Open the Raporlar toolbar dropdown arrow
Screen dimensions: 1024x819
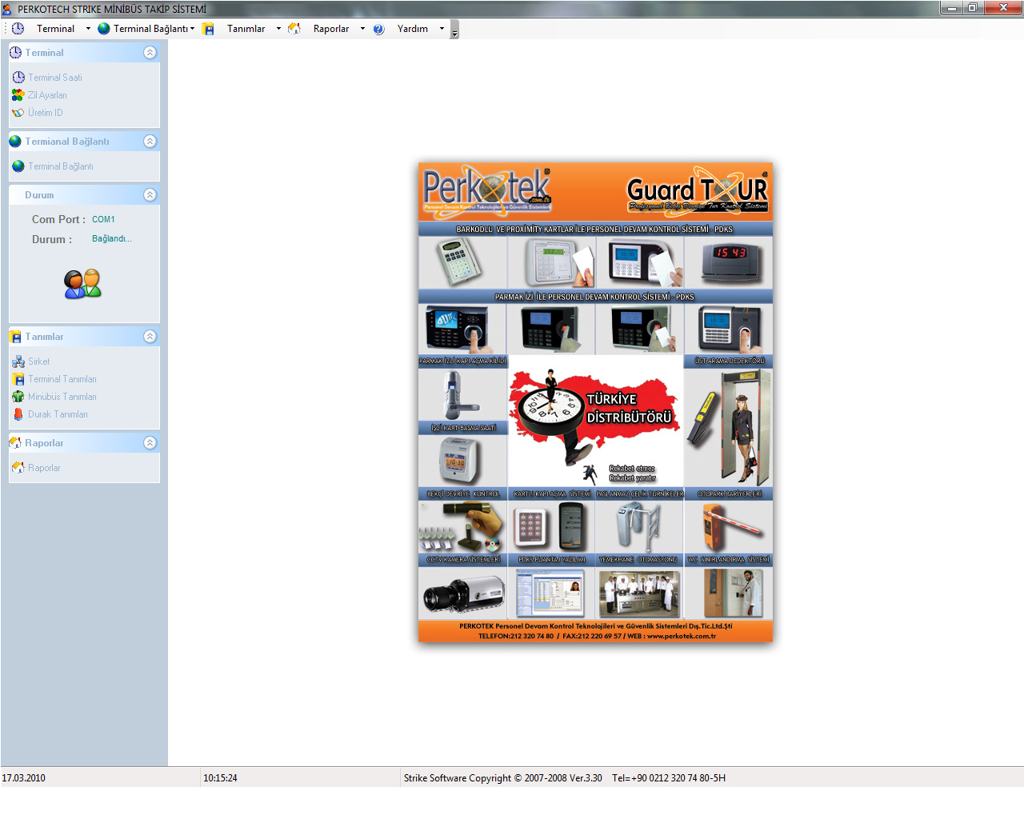362,29
